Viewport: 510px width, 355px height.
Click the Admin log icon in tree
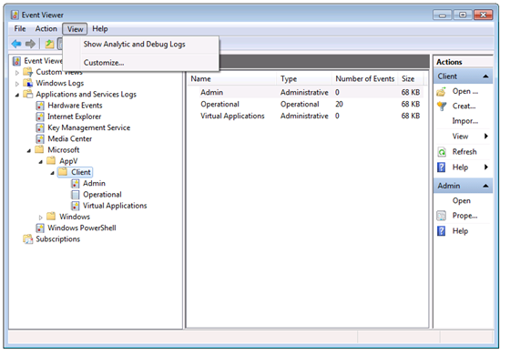click(x=75, y=184)
